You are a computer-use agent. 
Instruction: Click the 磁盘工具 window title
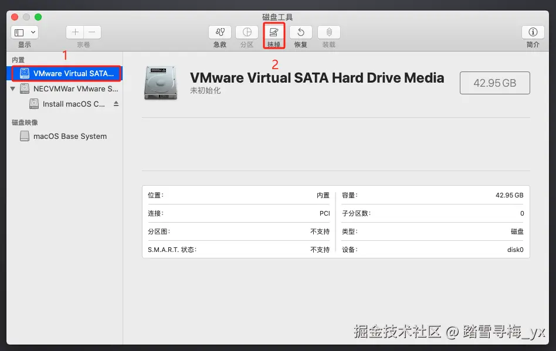tap(277, 17)
